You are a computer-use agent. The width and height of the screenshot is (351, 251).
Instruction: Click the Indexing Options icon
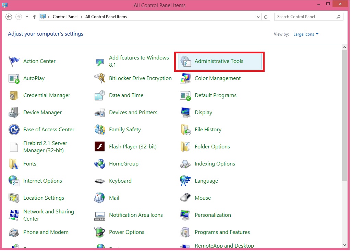pyautogui.click(x=185, y=164)
